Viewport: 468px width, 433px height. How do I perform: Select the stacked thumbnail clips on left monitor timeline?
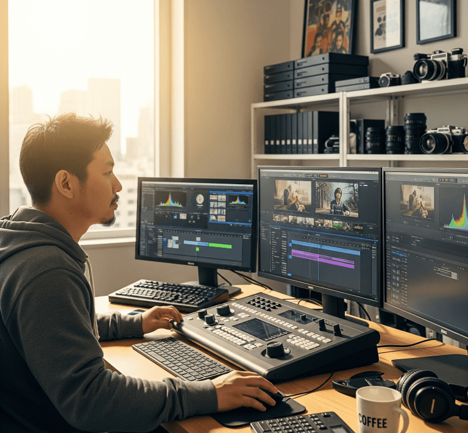(x=173, y=242)
